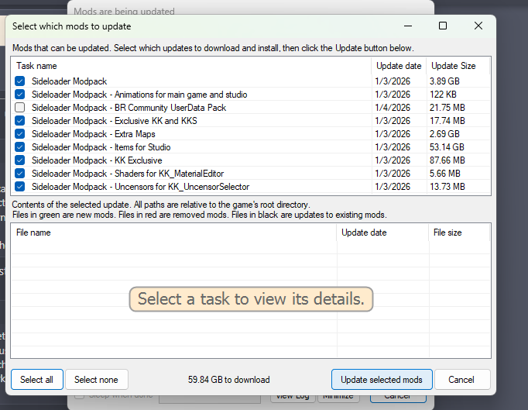This screenshot has width=528, height=410.
Task: Maximize the Select which mods window
Action: point(443,26)
